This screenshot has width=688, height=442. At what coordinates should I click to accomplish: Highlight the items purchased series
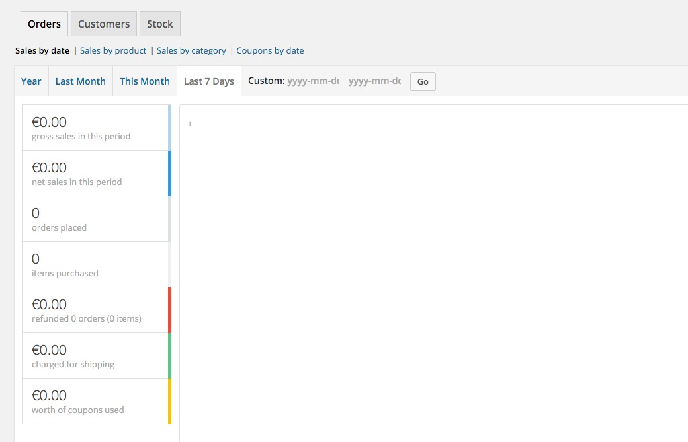96,264
